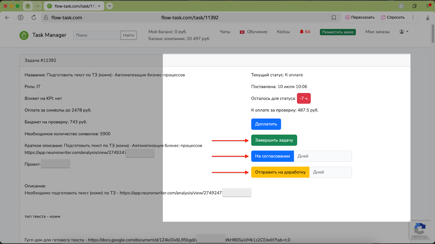Expand the user profile dropdown
This screenshot has height=244, width=435.
[404, 32]
